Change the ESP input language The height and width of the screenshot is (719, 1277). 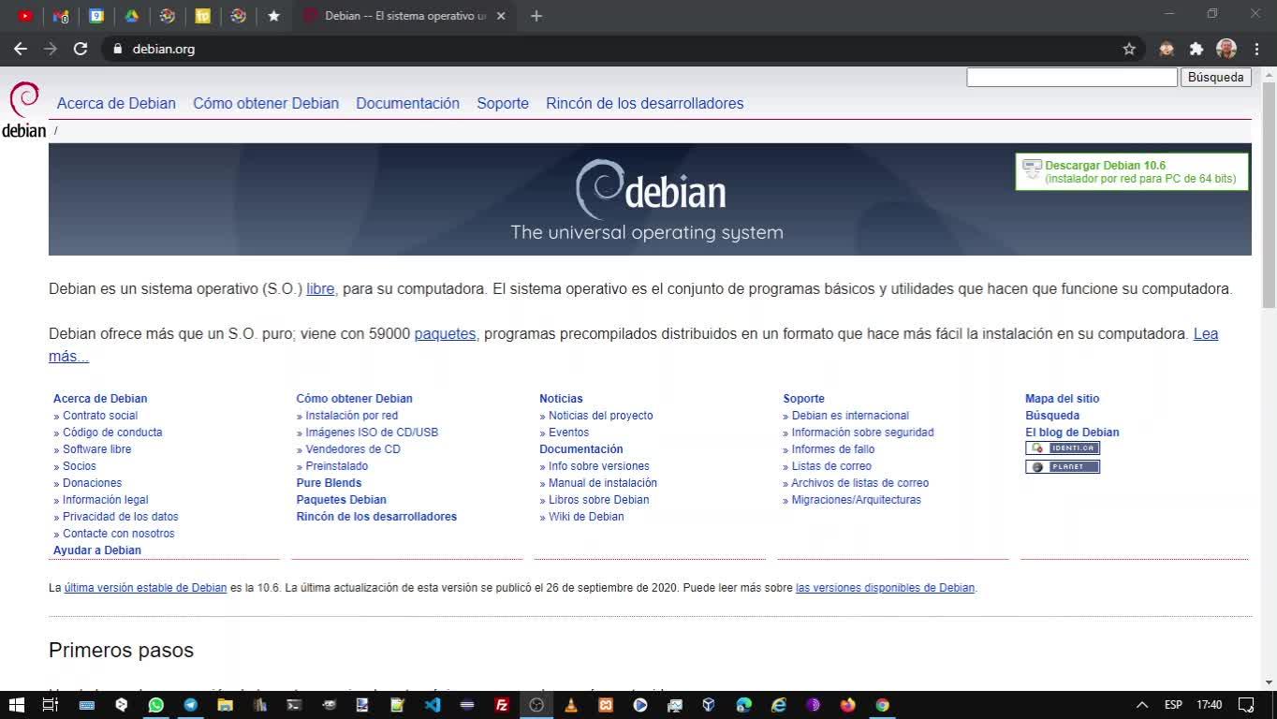coord(1173,705)
